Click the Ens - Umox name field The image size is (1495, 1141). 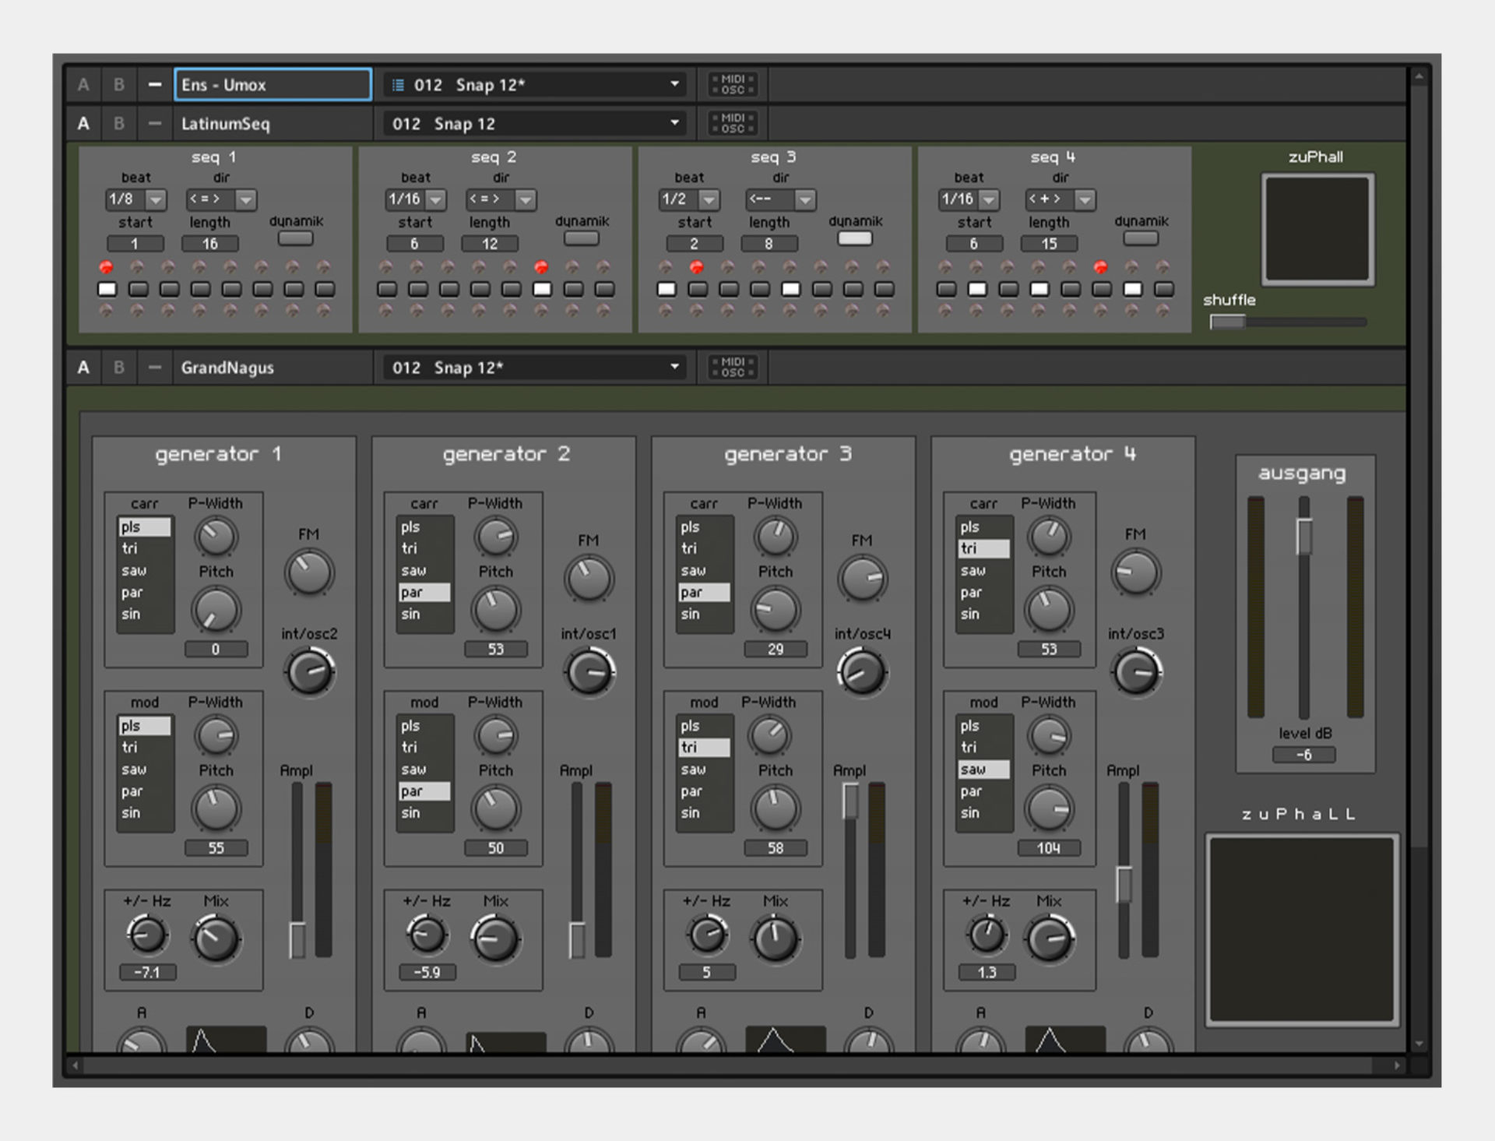(x=271, y=84)
